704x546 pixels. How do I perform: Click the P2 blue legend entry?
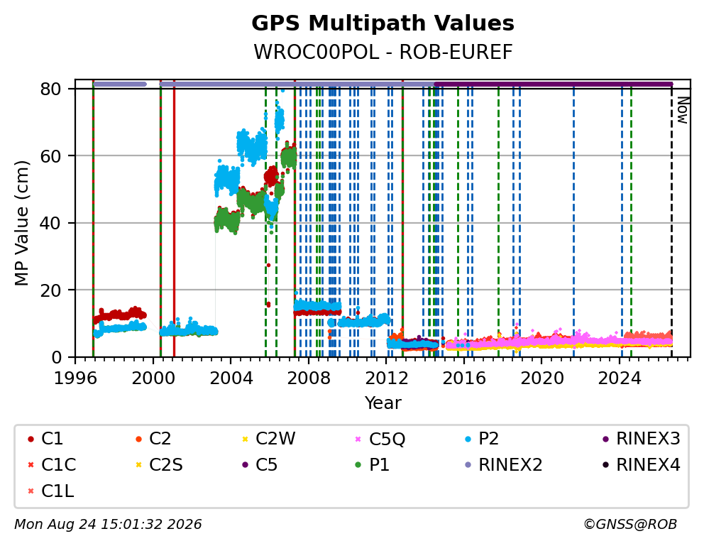point(483,439)
